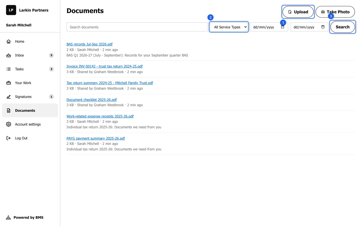Open Tax return summary Mitchell Family Trust pdf
Viewport: 363px width, 226px height.
[x=110, y=83]
